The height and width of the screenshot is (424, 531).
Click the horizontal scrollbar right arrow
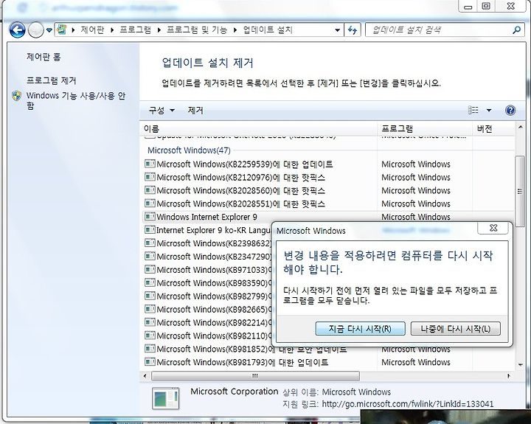509,376
